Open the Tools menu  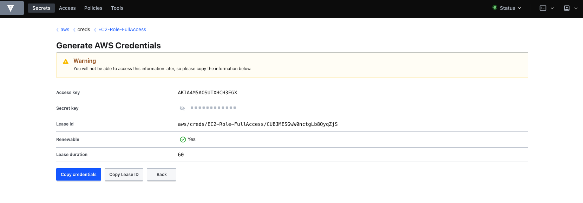click(x=117, y=8)
